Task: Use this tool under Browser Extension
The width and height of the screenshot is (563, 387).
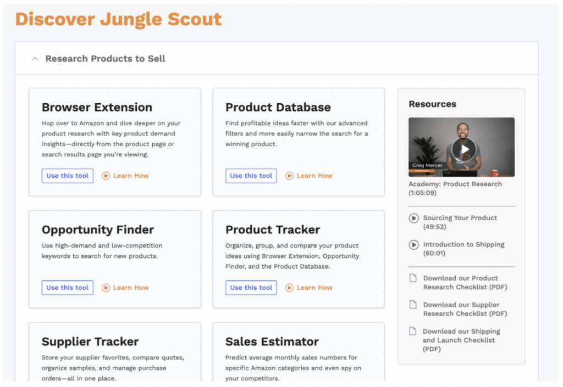Action: click(68, 176)
